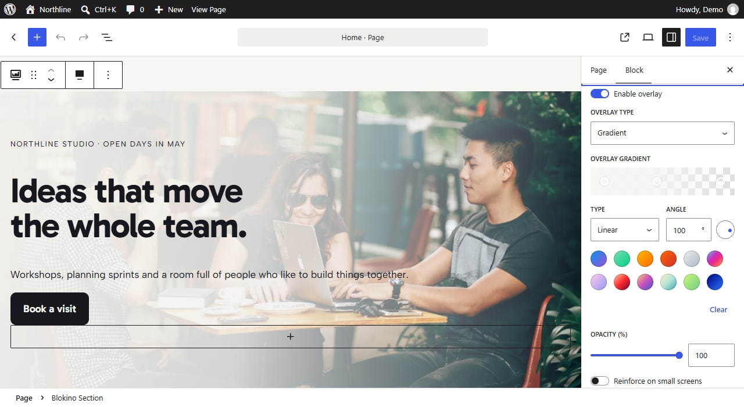
Task: Pick the blue-to-purple gradient swatch
Action: point(599,259)
